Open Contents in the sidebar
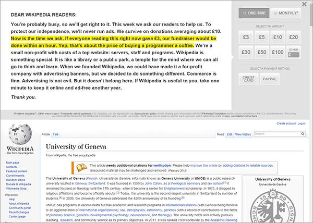 [x=11, y=167]
